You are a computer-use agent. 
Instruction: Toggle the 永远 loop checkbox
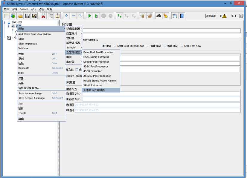[77, 70]
